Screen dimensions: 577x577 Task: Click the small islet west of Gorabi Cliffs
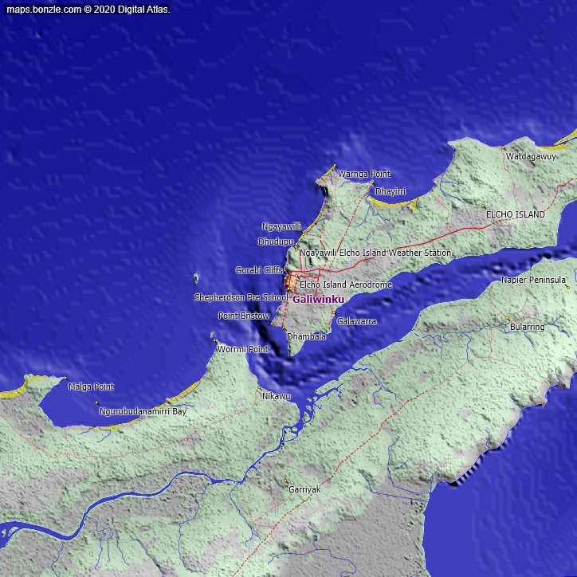(196, 278)
